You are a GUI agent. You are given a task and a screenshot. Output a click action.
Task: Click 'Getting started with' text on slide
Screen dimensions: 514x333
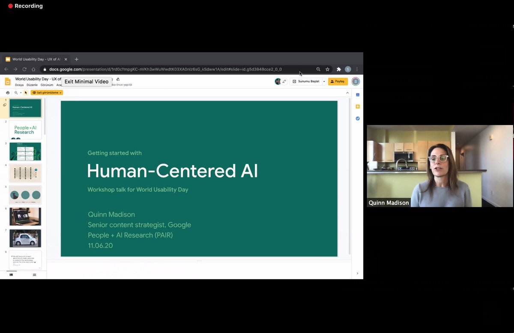(114, 153)
